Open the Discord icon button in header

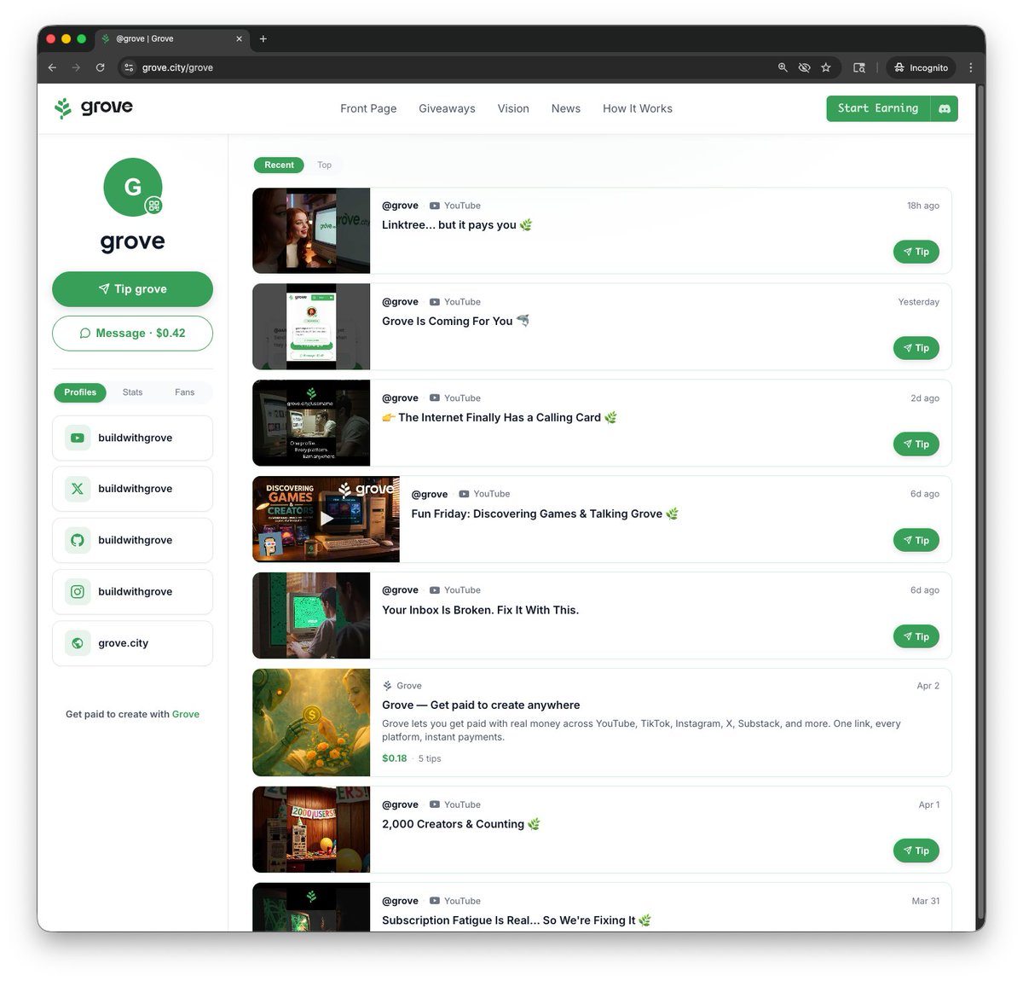tap(945, 108)
